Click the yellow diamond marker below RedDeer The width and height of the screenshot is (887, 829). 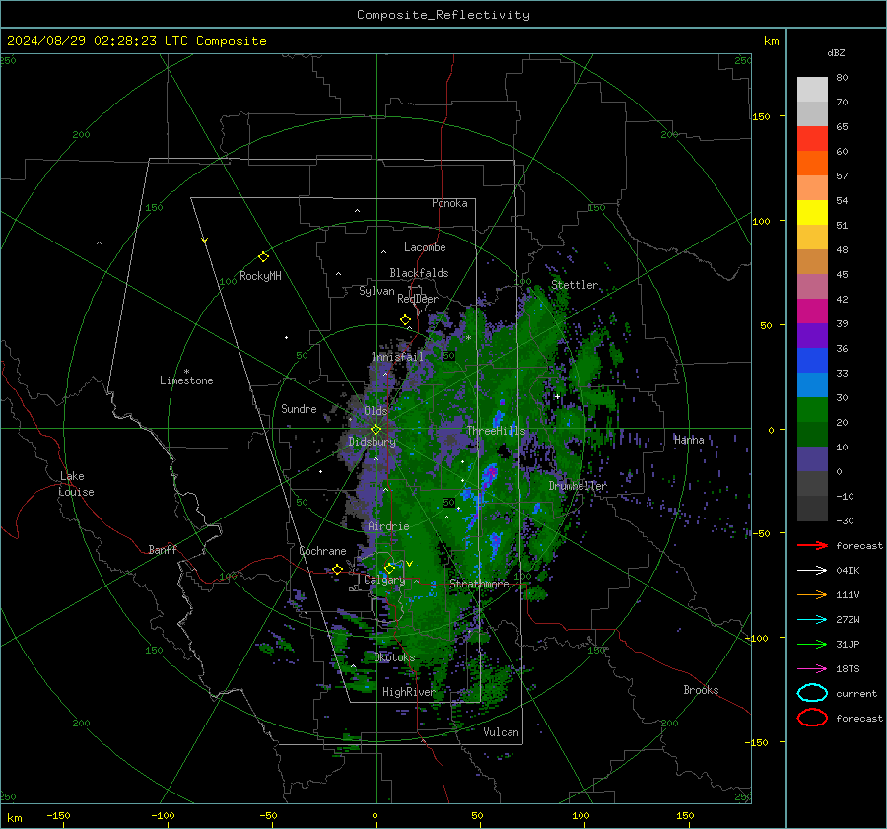[x=405, y=319]
